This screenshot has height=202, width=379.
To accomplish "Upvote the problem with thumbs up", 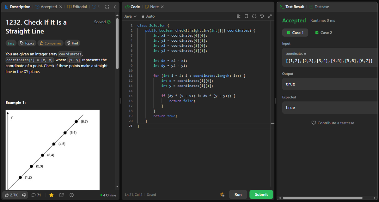I will pyautogui.click(x=11, y=195).
